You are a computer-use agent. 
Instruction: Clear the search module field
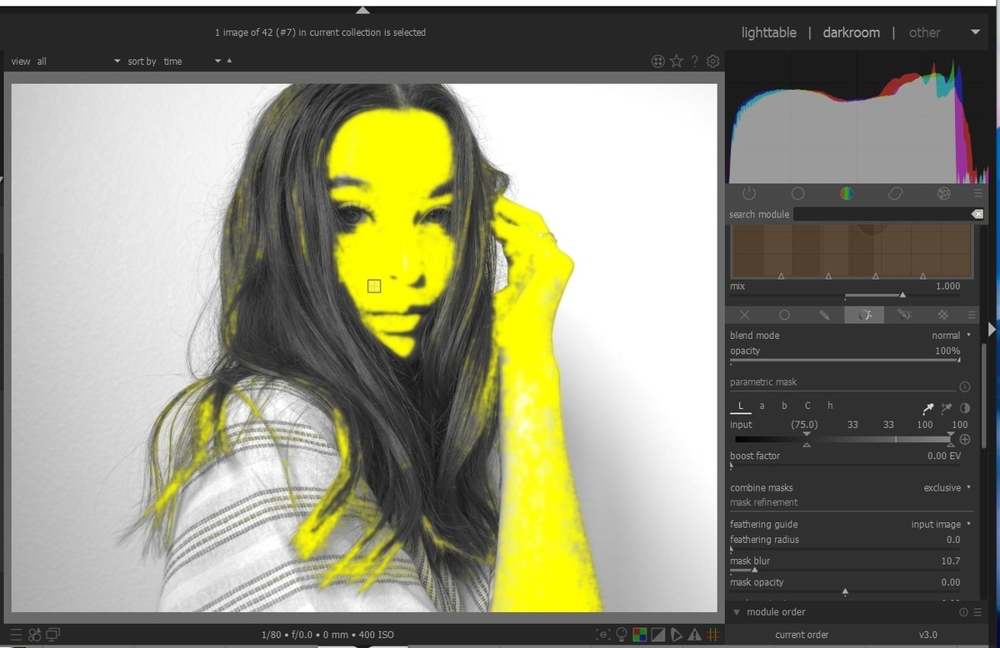point(977,214)
